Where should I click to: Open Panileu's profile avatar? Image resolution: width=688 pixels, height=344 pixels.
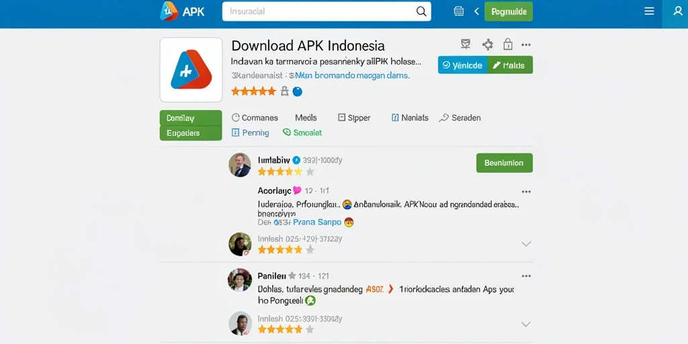[x=240, y=280]
